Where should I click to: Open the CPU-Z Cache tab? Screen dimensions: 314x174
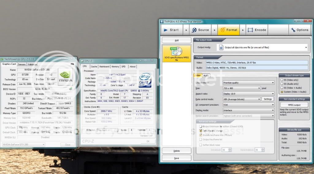(94, 67)
